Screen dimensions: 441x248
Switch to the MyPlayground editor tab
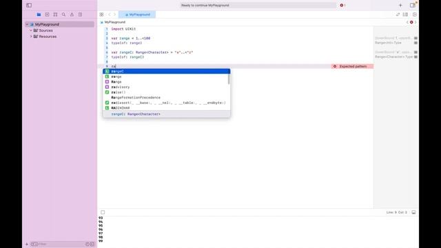[137, 14]
